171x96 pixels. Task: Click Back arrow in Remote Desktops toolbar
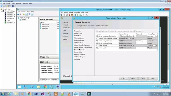click(1, 6)
